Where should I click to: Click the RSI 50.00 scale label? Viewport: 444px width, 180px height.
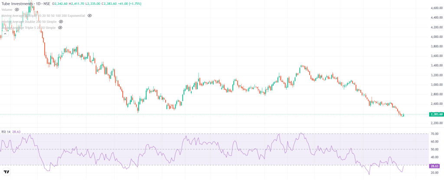click(434, 149)
